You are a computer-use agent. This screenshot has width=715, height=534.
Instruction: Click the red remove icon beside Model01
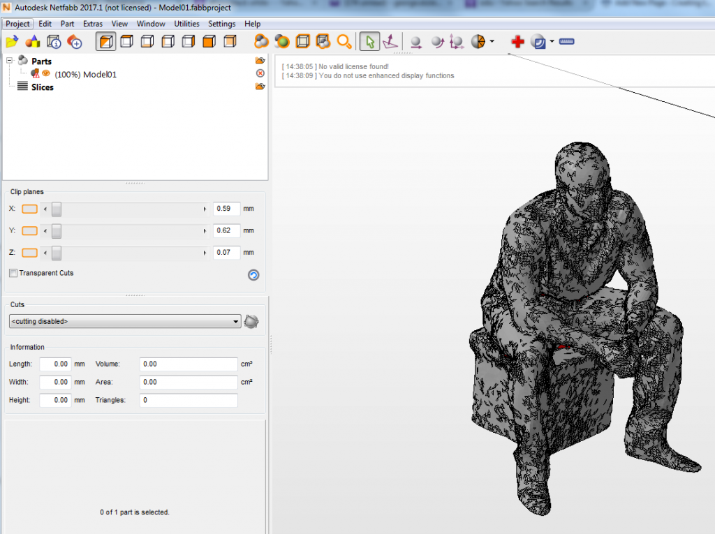[260, 73]
